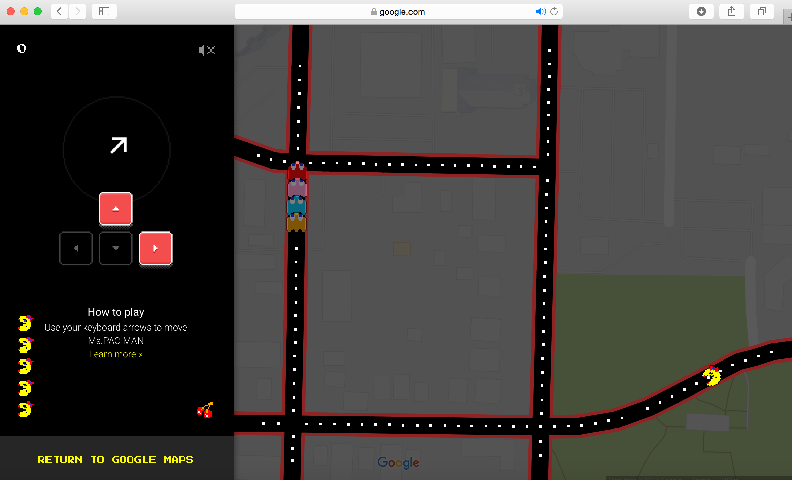Click the up arrow control key
Viewport: 792px width, 480px height.
point(116,209)
